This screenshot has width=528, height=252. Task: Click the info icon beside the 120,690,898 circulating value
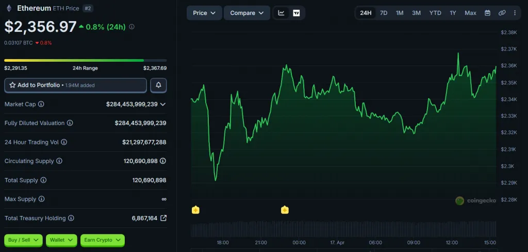pyautogui.click(x=163, y=161)
